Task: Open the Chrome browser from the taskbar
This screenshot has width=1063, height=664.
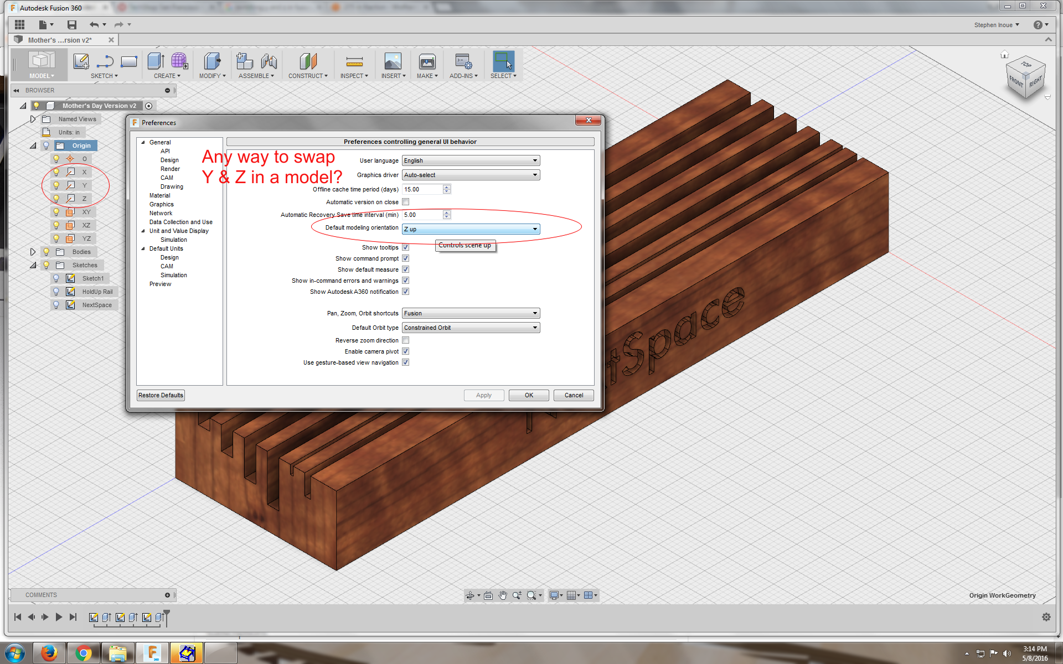Action: point(84,652)
